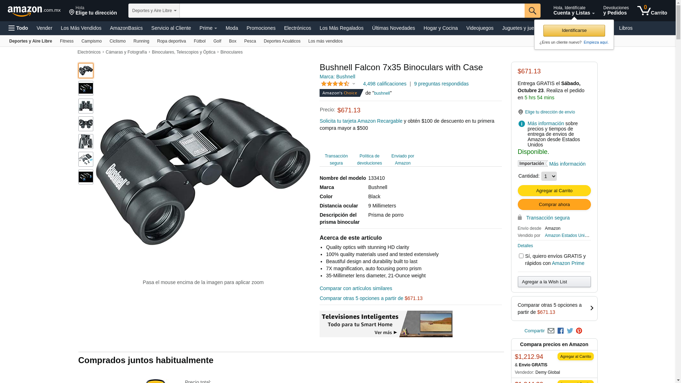Open the Deportes y Aire Libre search category dropdown

click(x=154, y=11)
